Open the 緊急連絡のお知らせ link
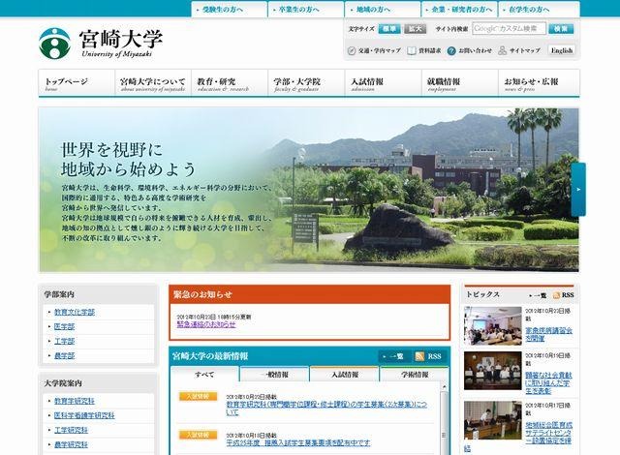The height and width of the screenshot is (455, 620). pyautogui.click(x=206, y=324)
